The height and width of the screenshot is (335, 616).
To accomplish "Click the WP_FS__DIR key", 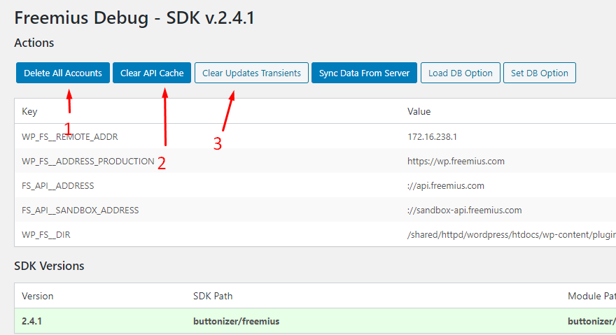I will click(46, 235).
